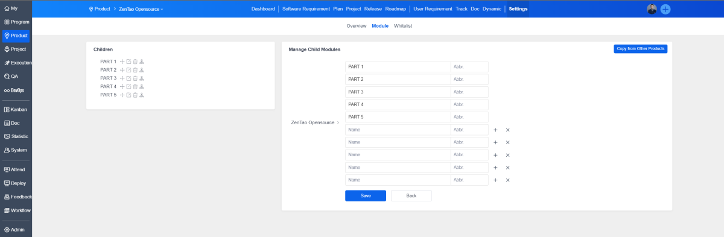Switch to the Whitelist tab
Image resolution: width=724 pixels, height=237 pixels.
click(x=403, y=26)
